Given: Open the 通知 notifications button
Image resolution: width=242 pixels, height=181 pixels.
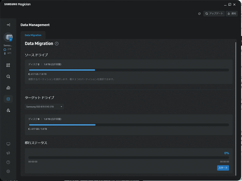Looking at the screenshot, I should click(232, 14).
